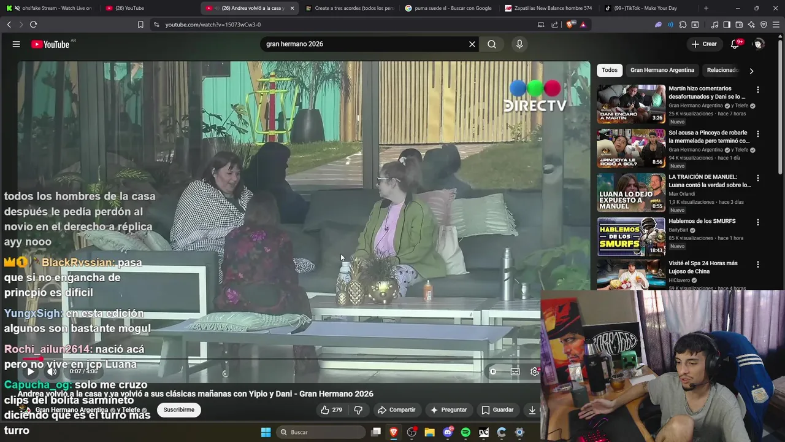Screen dimensions: 785x442
Task: Go back to previous page
Action: pyautogui.click(x=9, y=25)
